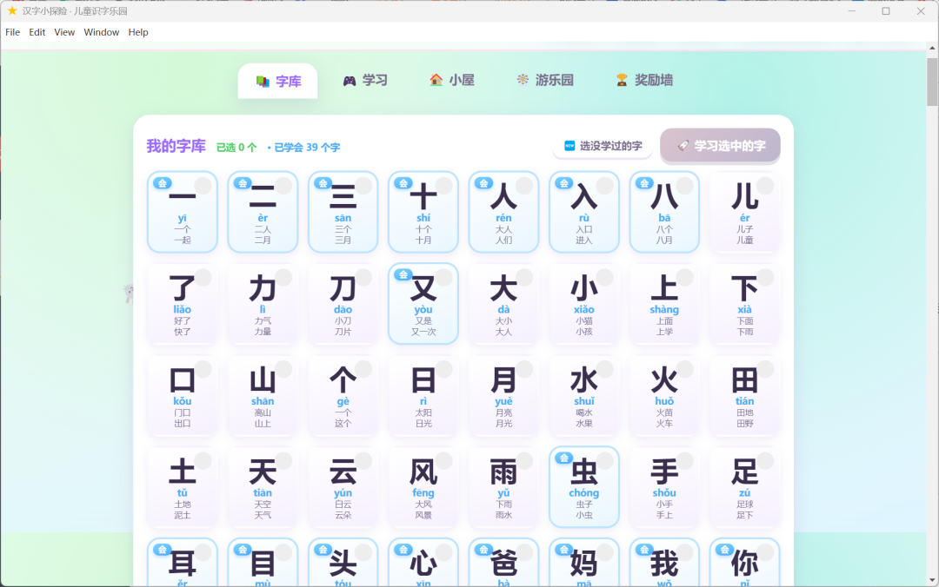Switch to the 游乐园 tab
Screen dimensions: 939x587
(545, 80)
